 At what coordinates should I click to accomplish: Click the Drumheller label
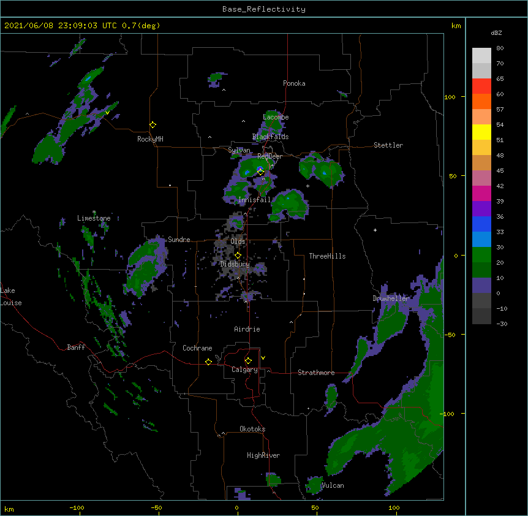tap(391, 298)
